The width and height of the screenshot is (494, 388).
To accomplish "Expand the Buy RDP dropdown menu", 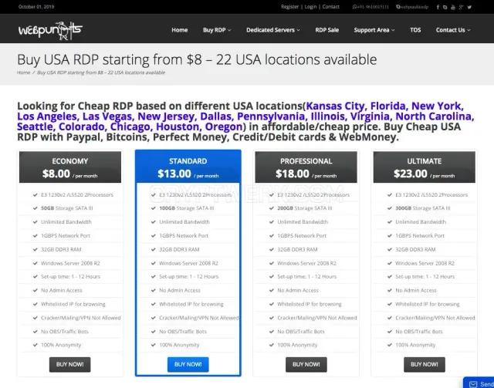I will tap(217, 30).
